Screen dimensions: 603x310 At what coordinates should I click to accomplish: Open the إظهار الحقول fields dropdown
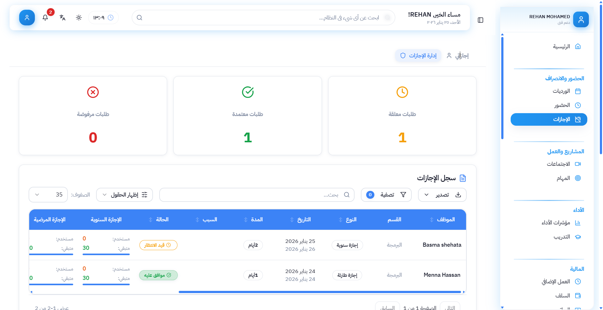(x=124, y=195)
